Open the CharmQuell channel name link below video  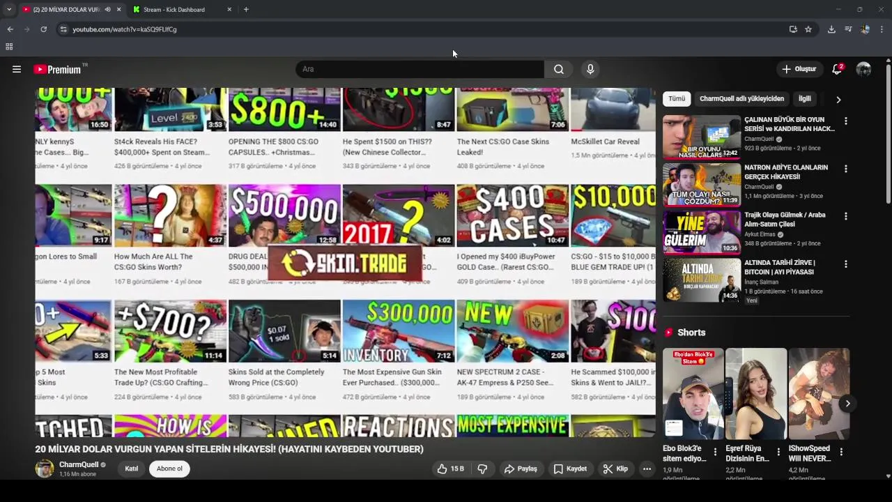point(79,464)
